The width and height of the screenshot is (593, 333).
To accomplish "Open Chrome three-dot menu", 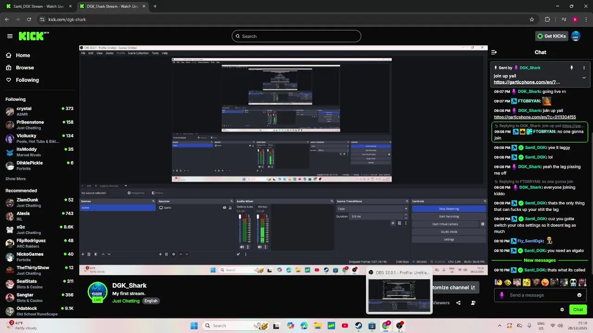I will pos(586,19).
